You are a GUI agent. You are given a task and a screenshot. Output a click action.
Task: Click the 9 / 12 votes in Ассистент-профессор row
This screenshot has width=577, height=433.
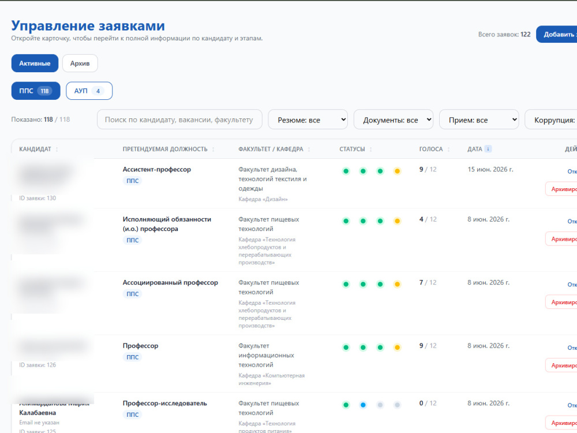click(x=428, y=169)
